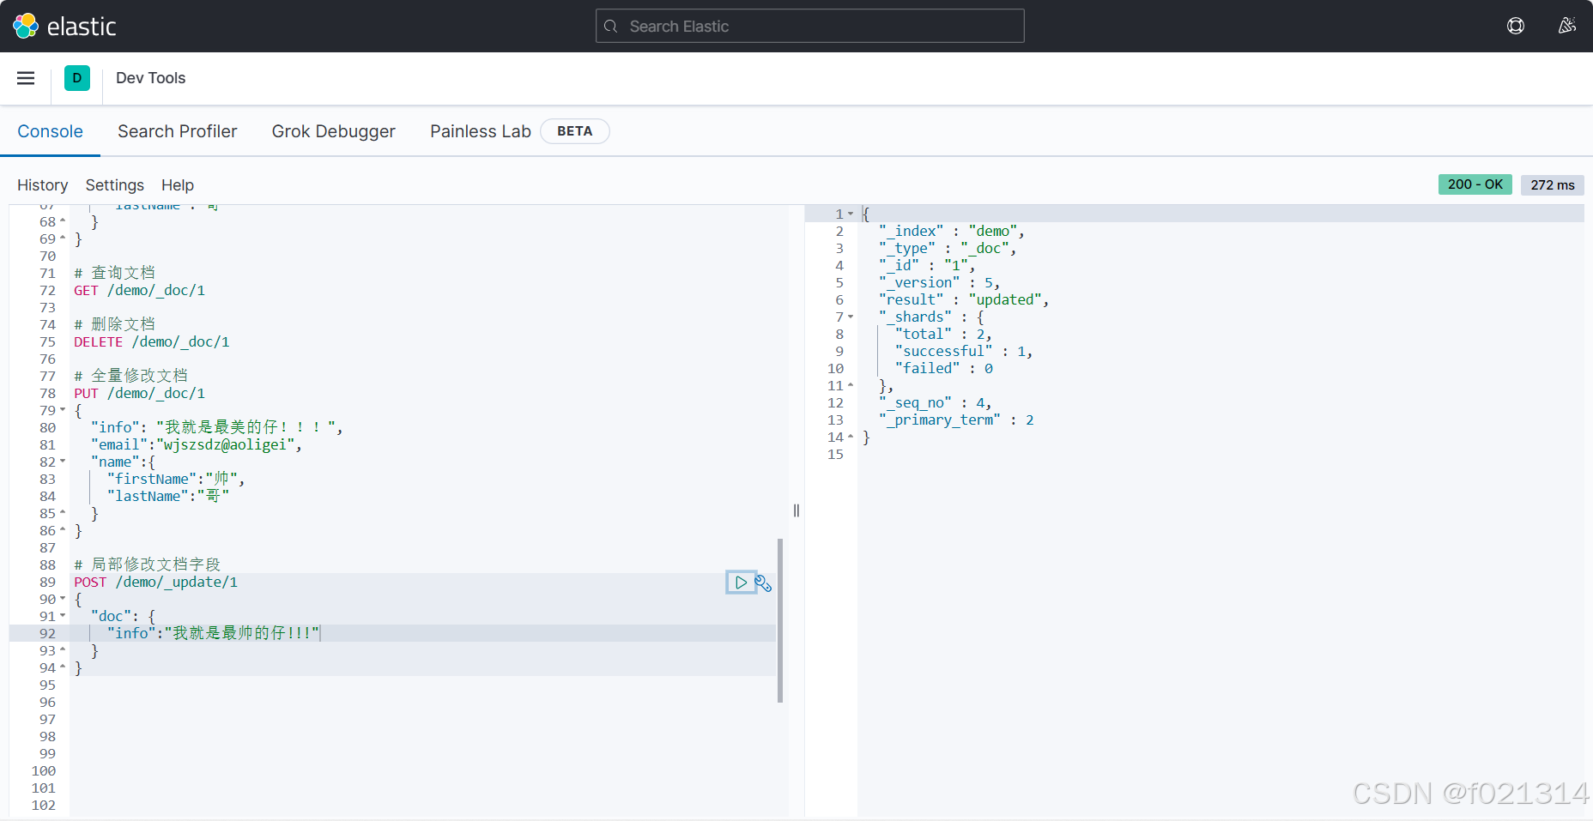The width and height of the screenshot is (1593, 821).
Task: Collapse the name object at line 82
Action: click(x=63, y=462)
